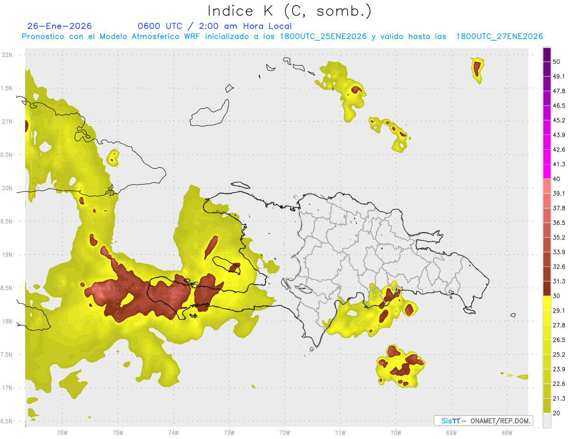Click the colorbar value "32.6"

coord(559,267)
